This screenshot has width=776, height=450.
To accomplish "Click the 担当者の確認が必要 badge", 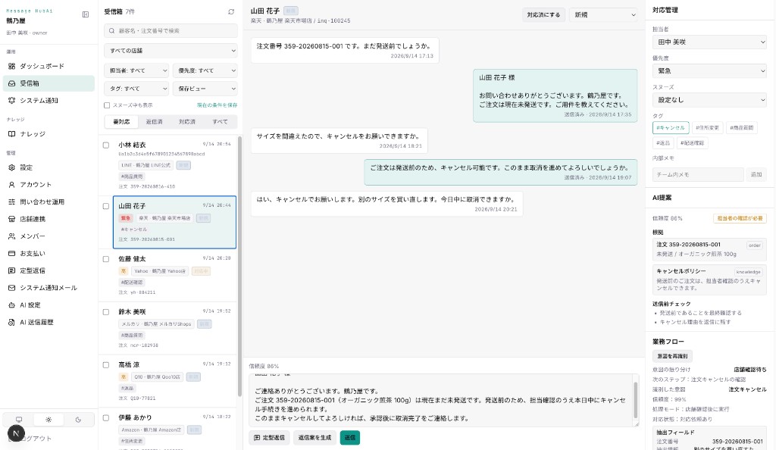I will point(740,218).
